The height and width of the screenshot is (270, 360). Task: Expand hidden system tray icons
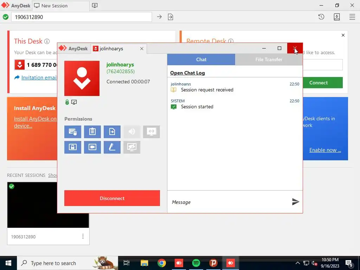click(297, 263)
